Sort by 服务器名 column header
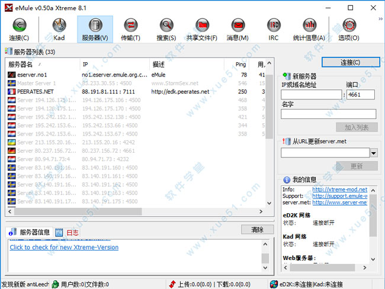 [43, 65]
